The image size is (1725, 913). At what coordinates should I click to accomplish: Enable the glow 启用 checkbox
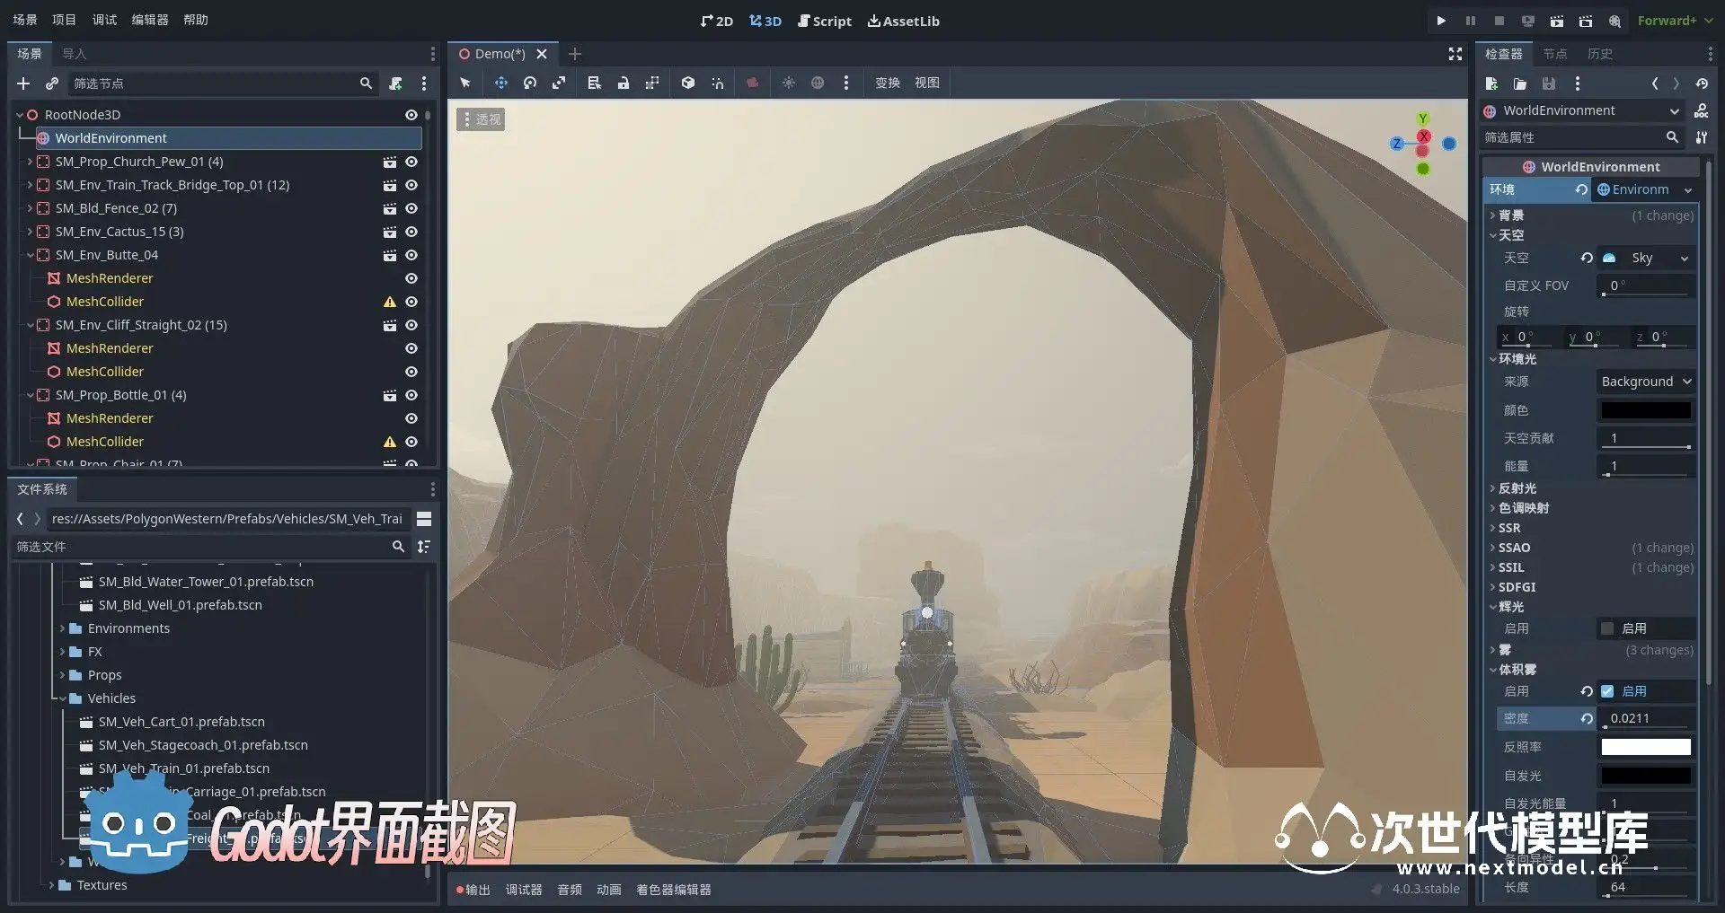(x=1607, y=628)
